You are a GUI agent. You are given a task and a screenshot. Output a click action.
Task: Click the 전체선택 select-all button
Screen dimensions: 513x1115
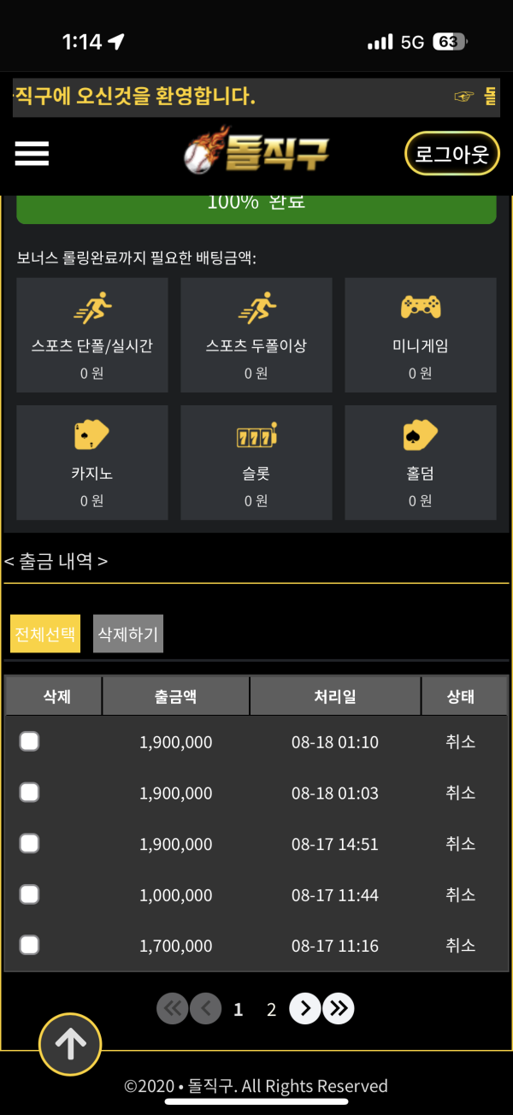(x=44, y=633)
